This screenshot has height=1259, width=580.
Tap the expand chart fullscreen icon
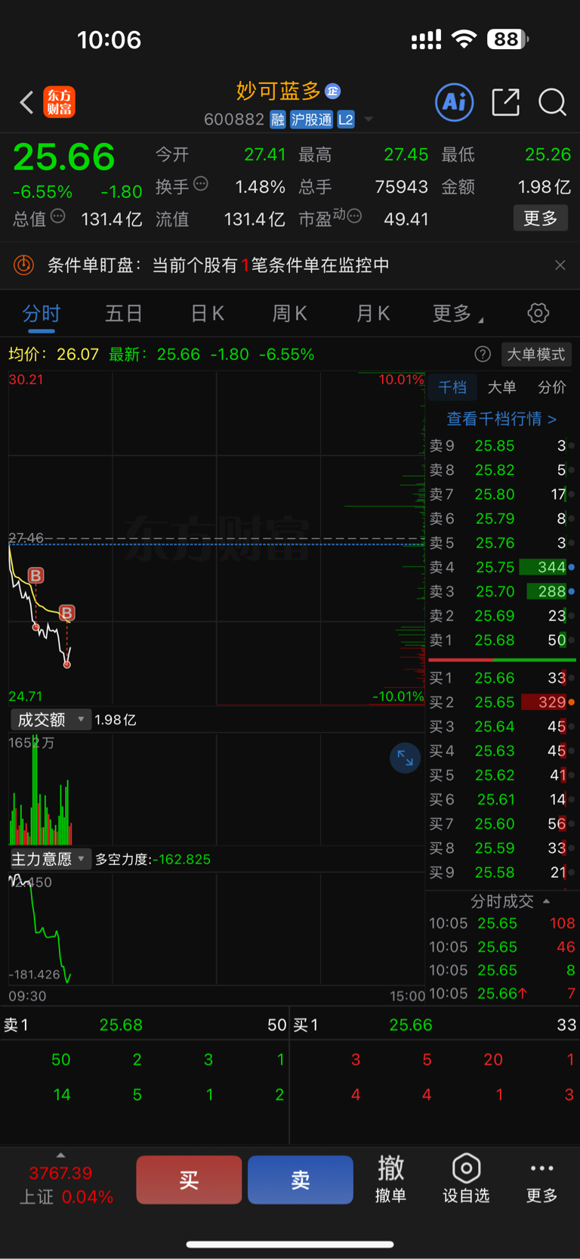click(x=405, y=758)
